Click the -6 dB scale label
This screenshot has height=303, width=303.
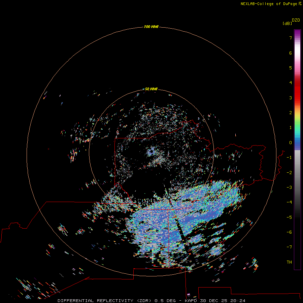[x=289, y=232]
